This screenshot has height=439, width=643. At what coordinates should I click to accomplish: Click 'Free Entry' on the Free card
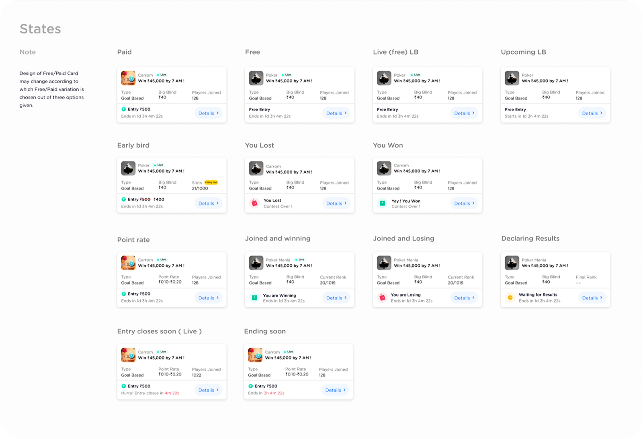259,110
